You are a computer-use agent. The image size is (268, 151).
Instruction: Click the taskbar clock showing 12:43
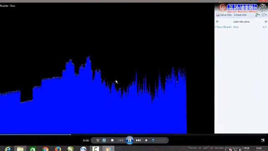point(259,148)
